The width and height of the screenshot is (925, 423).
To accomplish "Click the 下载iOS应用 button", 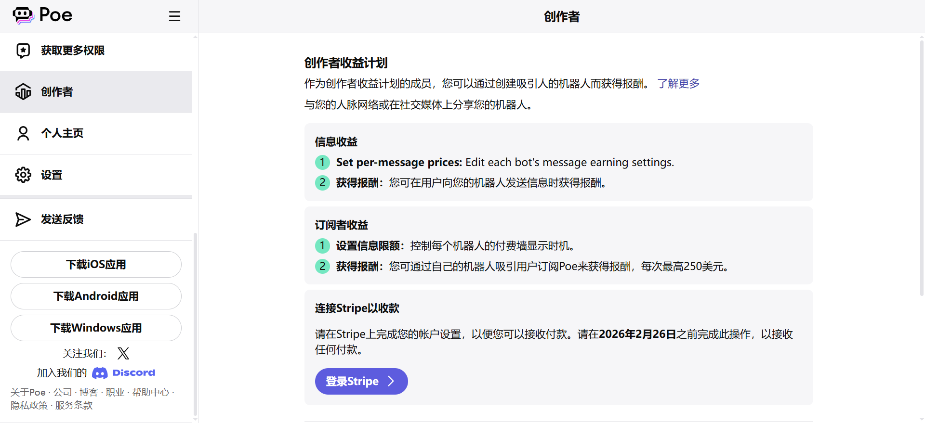I will pyautogui.click(x=96, y=265).
